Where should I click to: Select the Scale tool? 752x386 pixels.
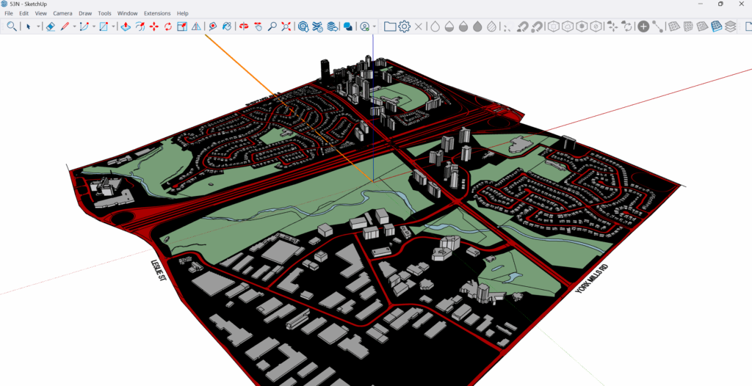tap(182, 26)
